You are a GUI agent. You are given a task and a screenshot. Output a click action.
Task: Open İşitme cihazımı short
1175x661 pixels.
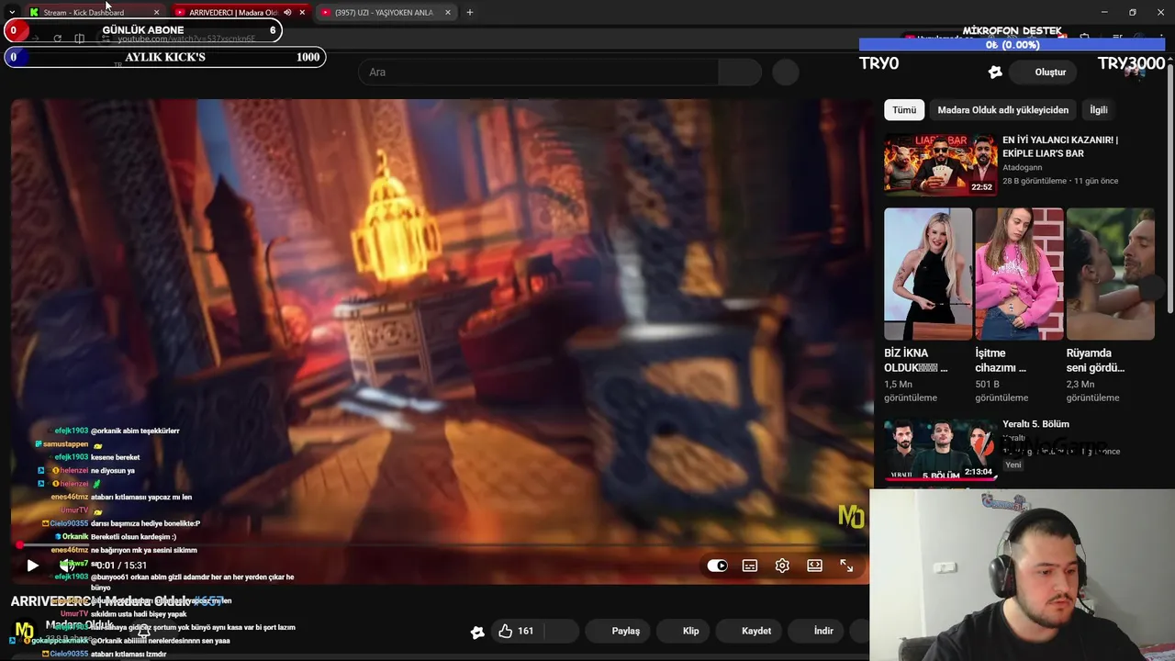pyautogui.click(x=1019, y=274)
